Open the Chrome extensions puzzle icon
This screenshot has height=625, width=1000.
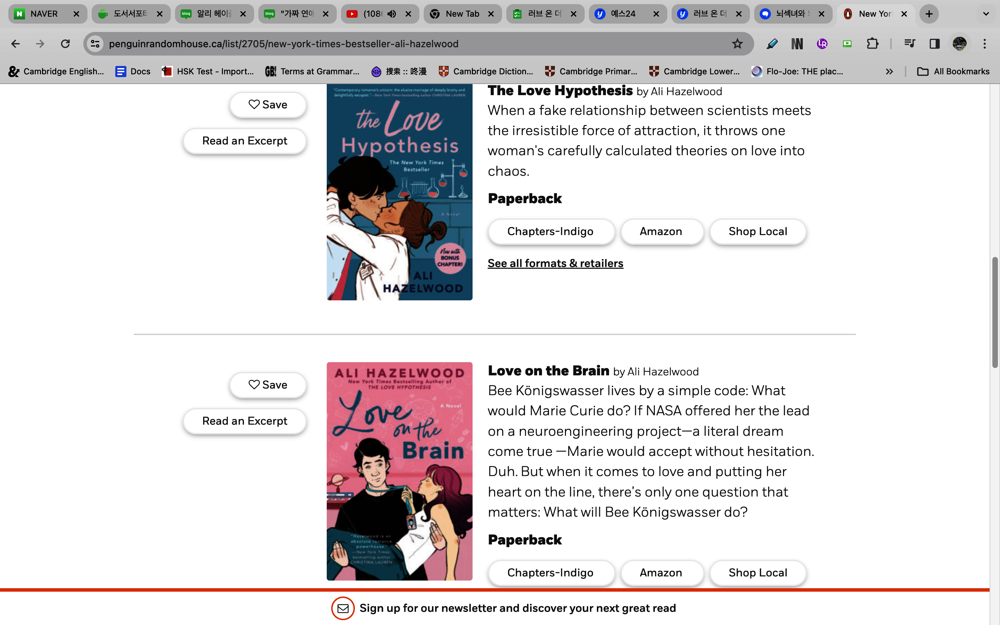(x=872, y=44)
